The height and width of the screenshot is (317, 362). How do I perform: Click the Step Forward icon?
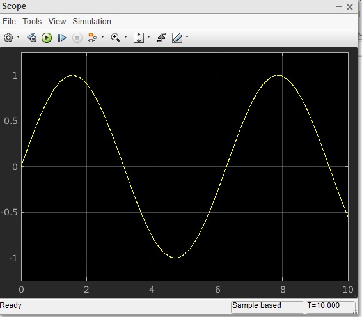point(62,38)
